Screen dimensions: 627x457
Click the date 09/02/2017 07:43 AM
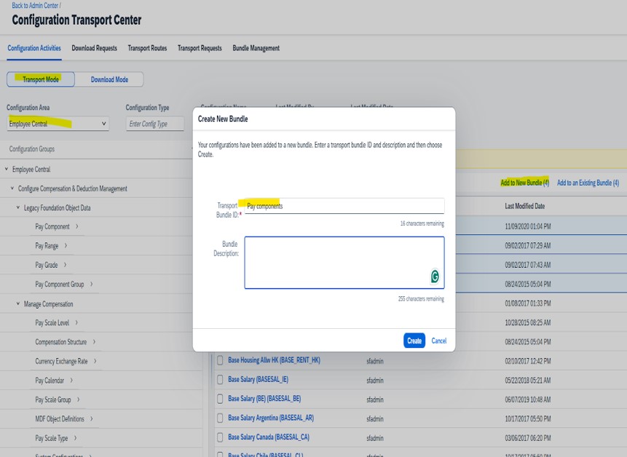pyautogui.click(x=528, y=265)
